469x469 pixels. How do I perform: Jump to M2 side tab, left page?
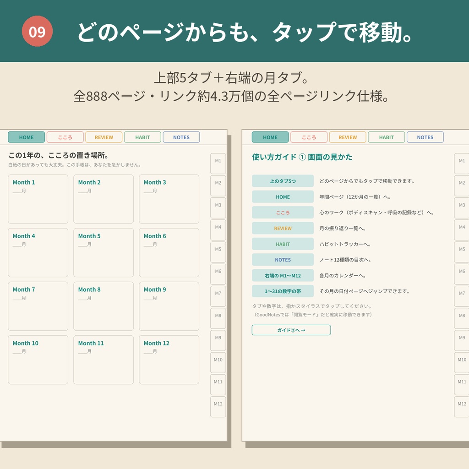tap(218, 186)
